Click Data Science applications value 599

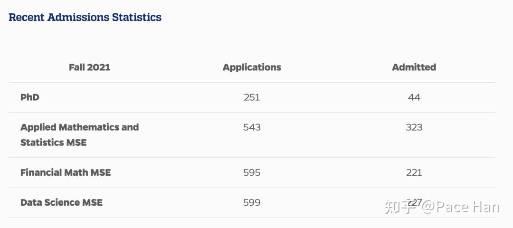(x=252, y=202)
